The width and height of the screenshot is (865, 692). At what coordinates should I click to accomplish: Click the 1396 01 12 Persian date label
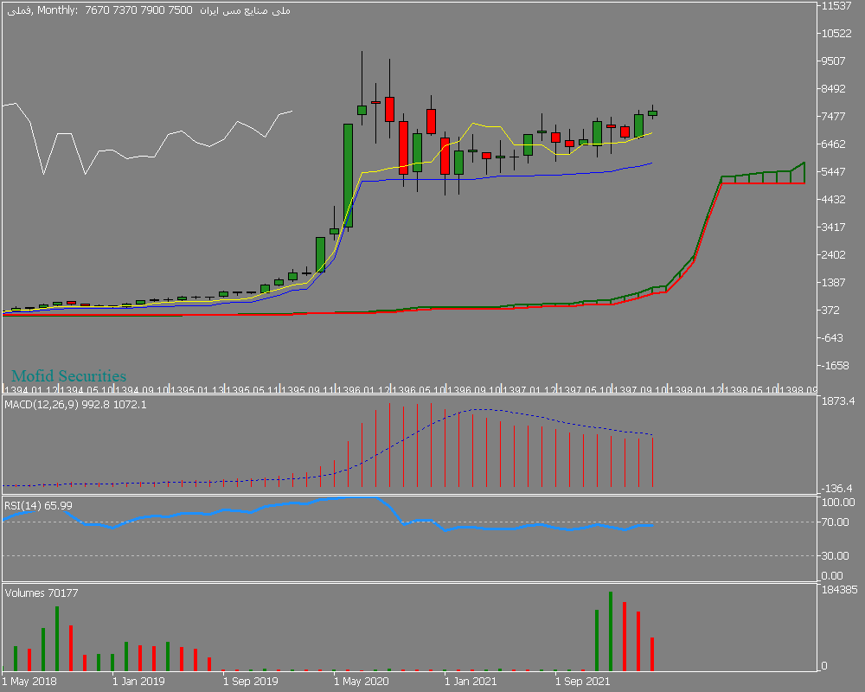pyautogui.click(x=363, y=390)
